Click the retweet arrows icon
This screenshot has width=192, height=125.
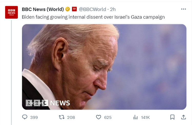[x=62, y=117]
